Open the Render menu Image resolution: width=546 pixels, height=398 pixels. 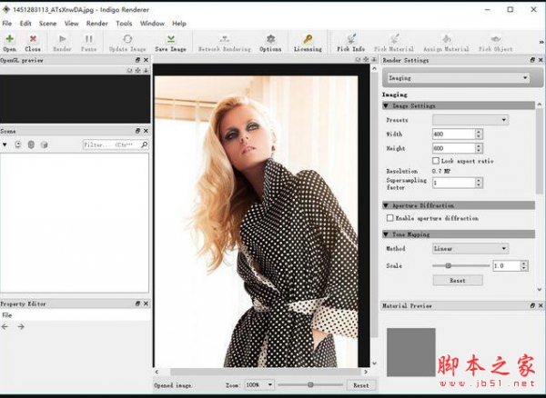[x=97, y=24]
